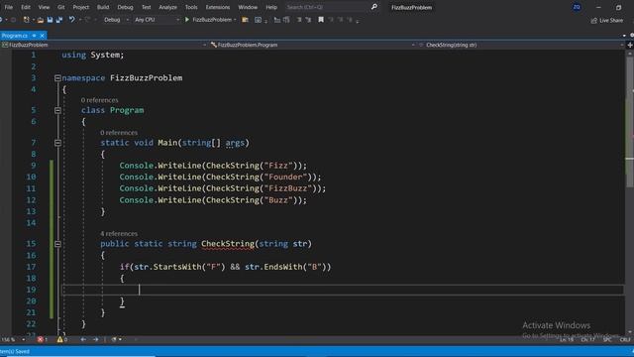Open the Debug menu
The width and height of the screenshot is (634, 357).
(125, 7)
